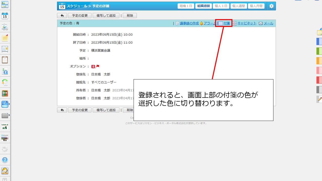Click the yellow sticky memo sidebar icon
Viewport: 322px width, 181px height.
(5, 38)
